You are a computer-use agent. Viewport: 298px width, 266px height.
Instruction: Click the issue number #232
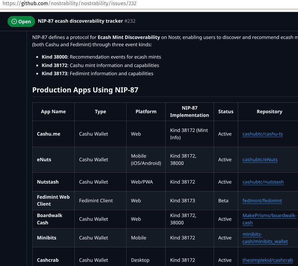coord(130,21)
